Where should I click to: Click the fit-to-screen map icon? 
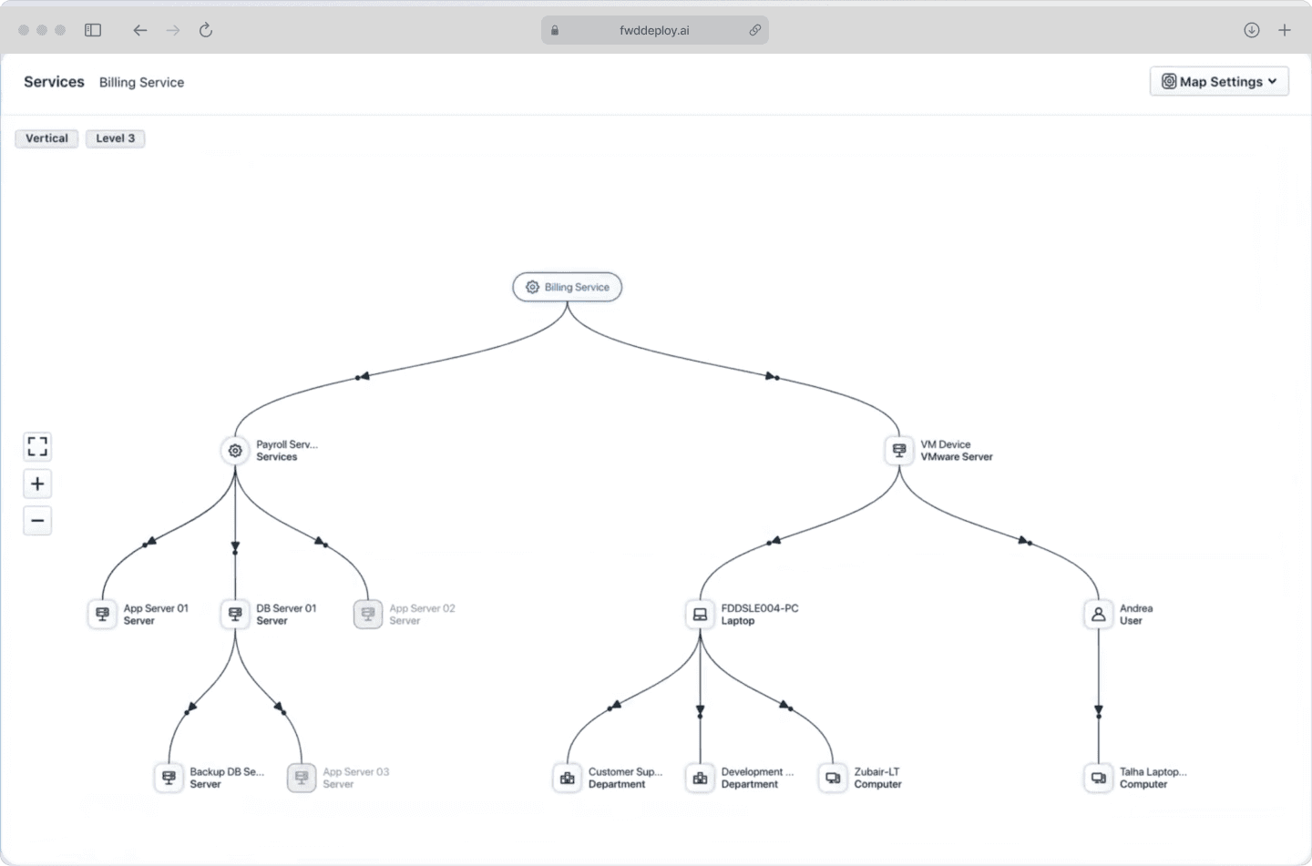pos(37,446)
